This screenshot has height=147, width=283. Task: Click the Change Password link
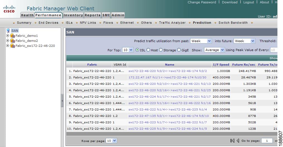(202, 2)
